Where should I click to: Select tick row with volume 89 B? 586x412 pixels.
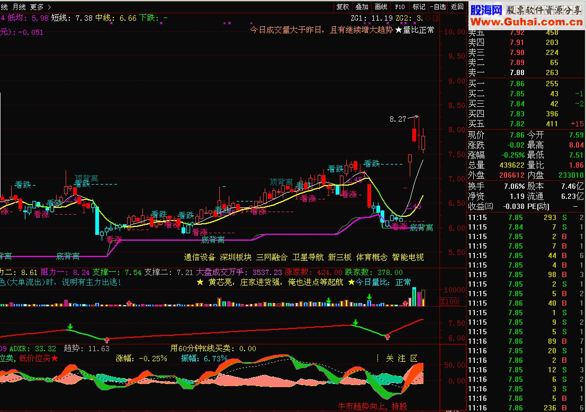click(526, 341)
